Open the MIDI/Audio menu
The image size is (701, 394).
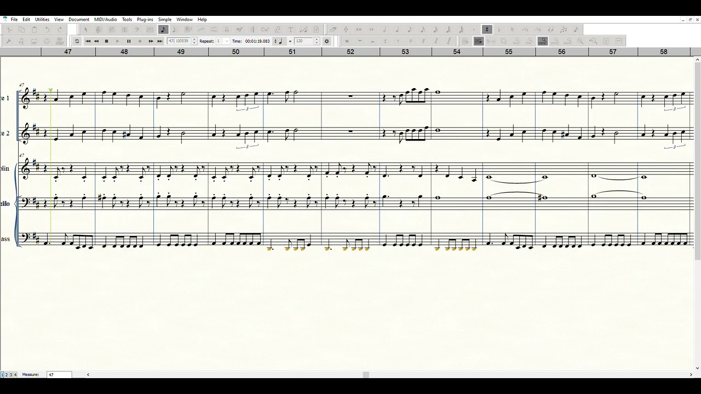point(105,19)
